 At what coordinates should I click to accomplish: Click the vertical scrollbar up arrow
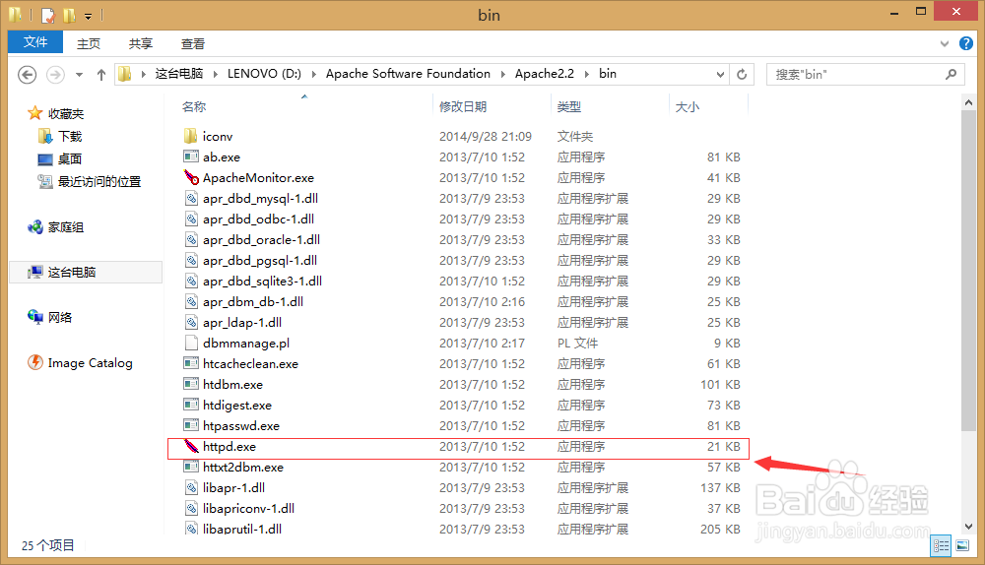(968, 102)
